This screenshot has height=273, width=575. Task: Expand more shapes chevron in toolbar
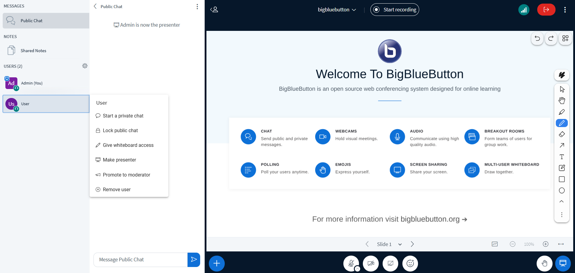tap(562, 201)
